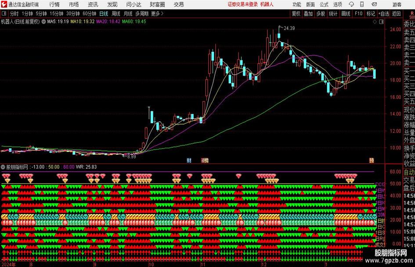The width and height of the screenshot is (415, 267).
Task: Open the 发现 tab
Action: (112, 4)
